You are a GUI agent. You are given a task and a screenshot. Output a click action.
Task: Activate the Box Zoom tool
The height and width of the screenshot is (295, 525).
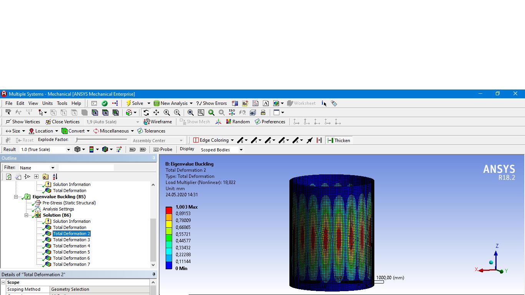(x=177, y=113)
